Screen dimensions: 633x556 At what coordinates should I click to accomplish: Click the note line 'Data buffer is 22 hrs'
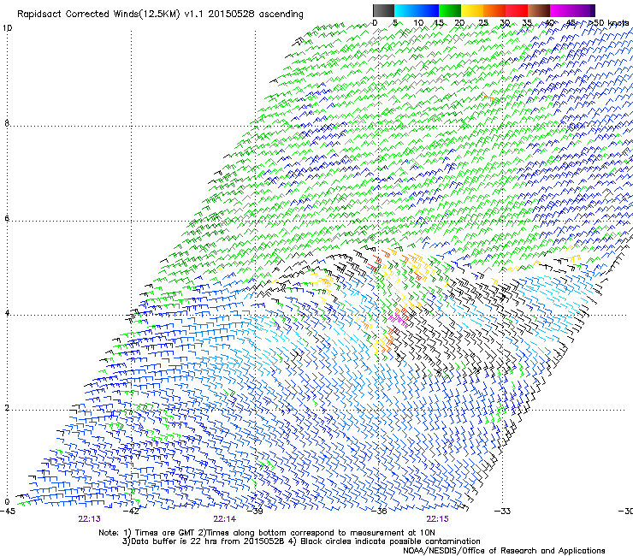[x=302, y=541]
